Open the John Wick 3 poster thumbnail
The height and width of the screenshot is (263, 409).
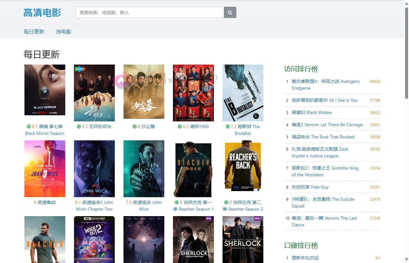45,169
